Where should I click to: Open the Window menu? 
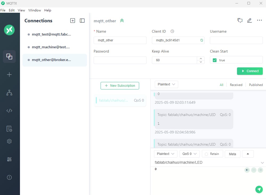coord(35,10)
